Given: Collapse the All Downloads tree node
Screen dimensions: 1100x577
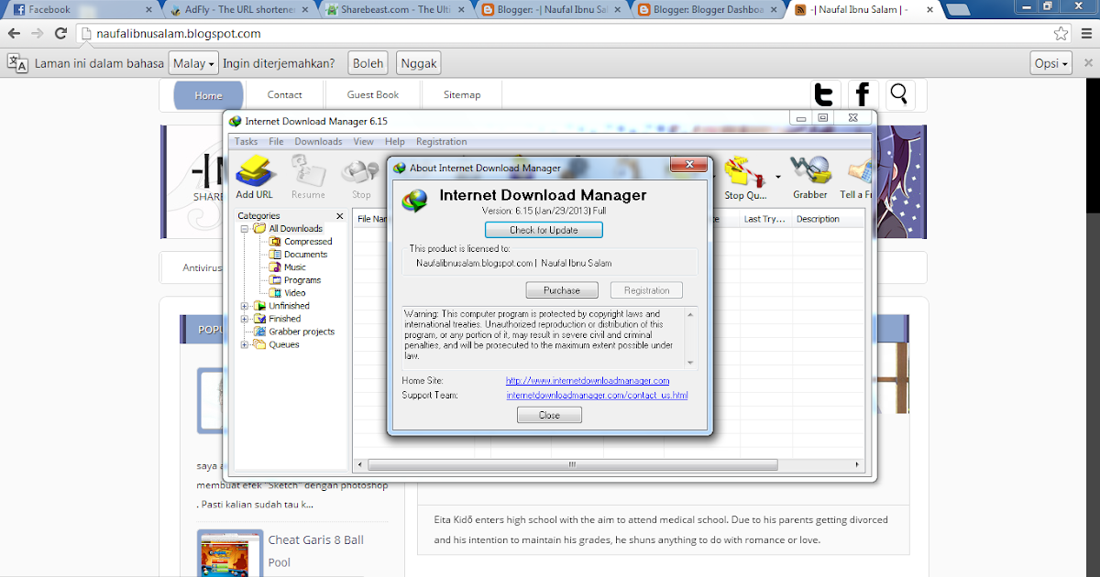Looking at the screenshot, I should click(x=245, y=228).
